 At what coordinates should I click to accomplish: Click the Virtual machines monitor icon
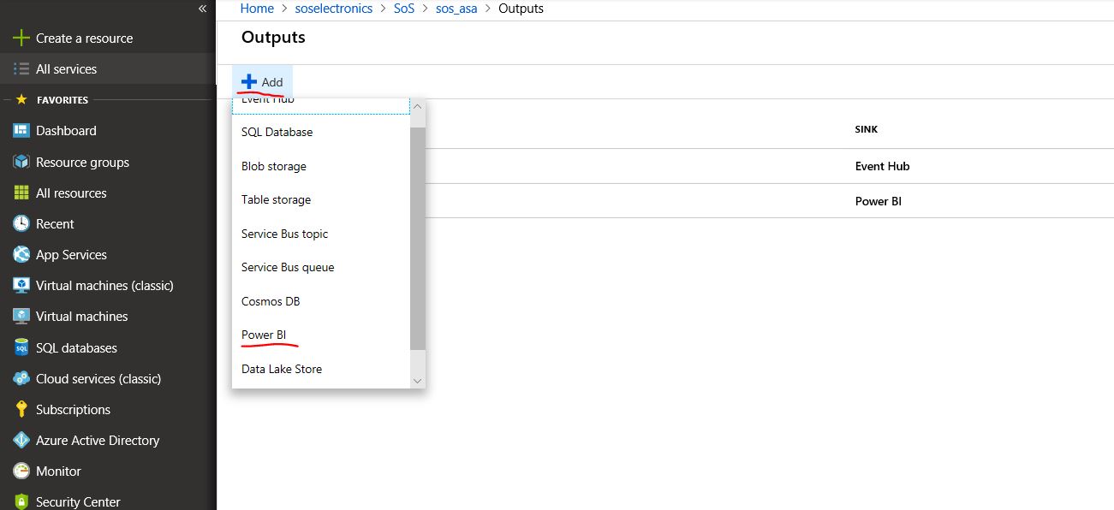pos(21,316)
